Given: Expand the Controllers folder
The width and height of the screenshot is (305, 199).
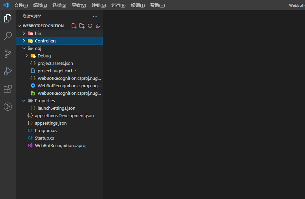Looking at the screenshot, I should click(46, 41).
